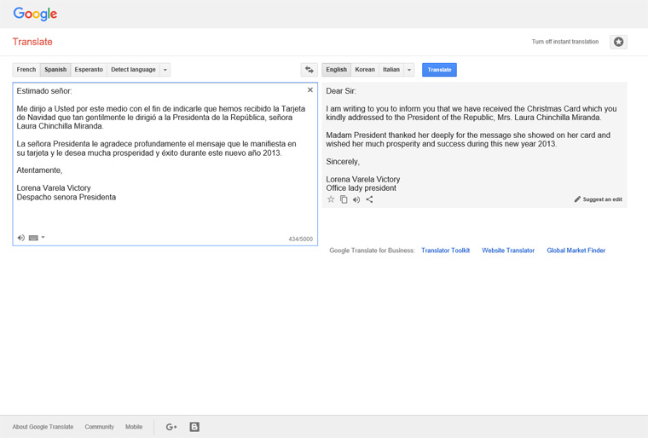Viewport: 648px width, 438px height.
Task: Open the Blogger icon in the footer
Action: pyautogui.click(x=194, y=427)
